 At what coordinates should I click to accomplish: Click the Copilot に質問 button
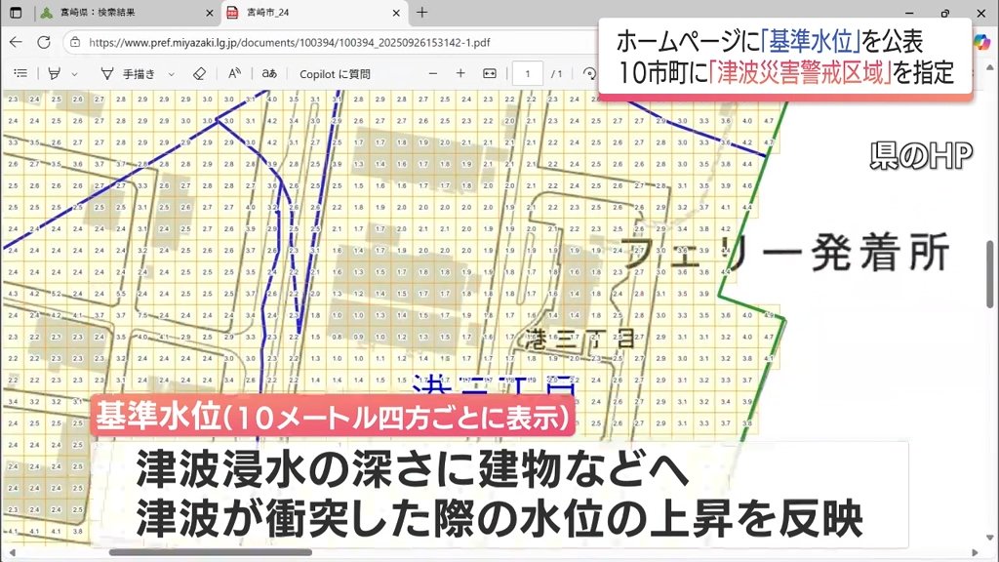coord(335,73)
